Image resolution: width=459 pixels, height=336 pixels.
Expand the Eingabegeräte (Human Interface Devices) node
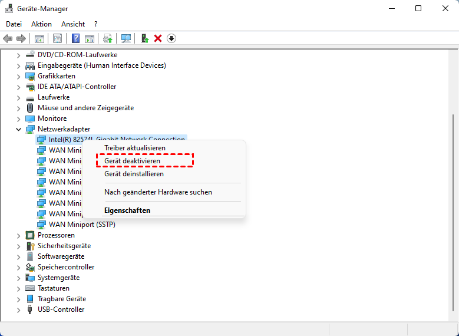18,66
